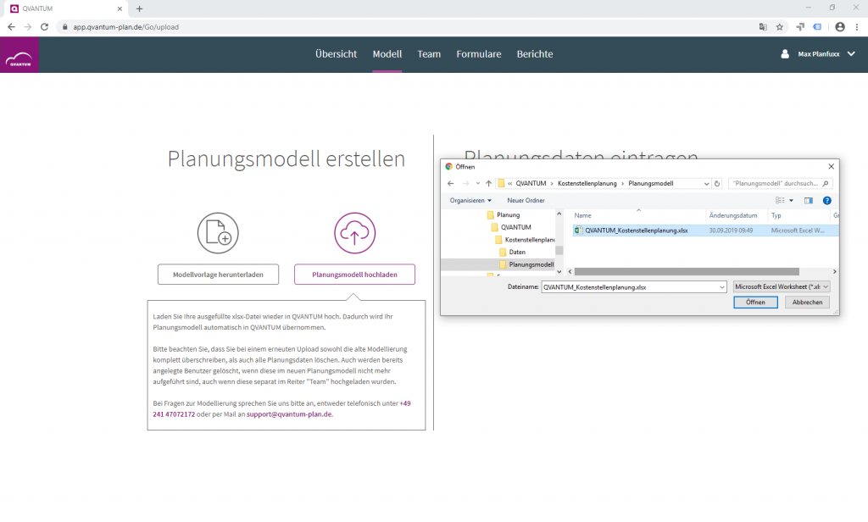Screen dimensions: 868x522
Task: Select the QVANTUM folder in the tree
Action: point(511,227)
